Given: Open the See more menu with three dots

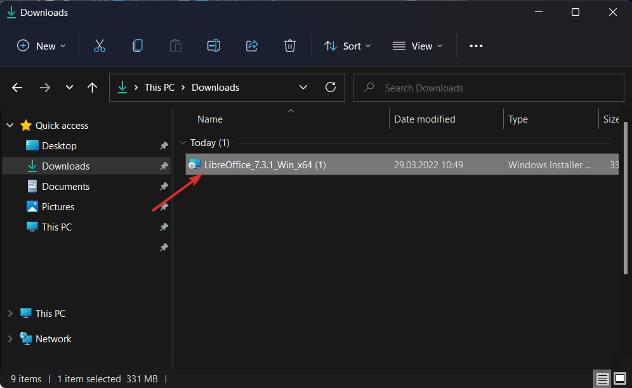Looking at the screenshot, I should [x=476, y=46].
